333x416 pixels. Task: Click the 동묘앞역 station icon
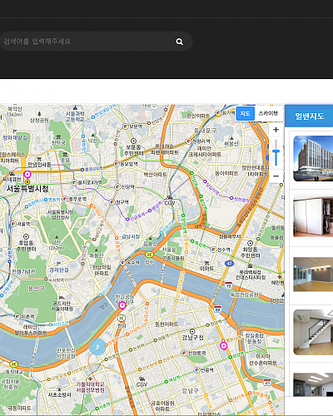(117, 164)
